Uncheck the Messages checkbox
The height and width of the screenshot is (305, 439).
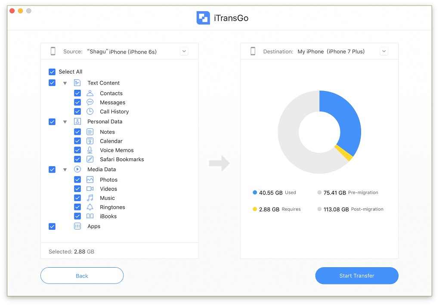pos(77,102)
